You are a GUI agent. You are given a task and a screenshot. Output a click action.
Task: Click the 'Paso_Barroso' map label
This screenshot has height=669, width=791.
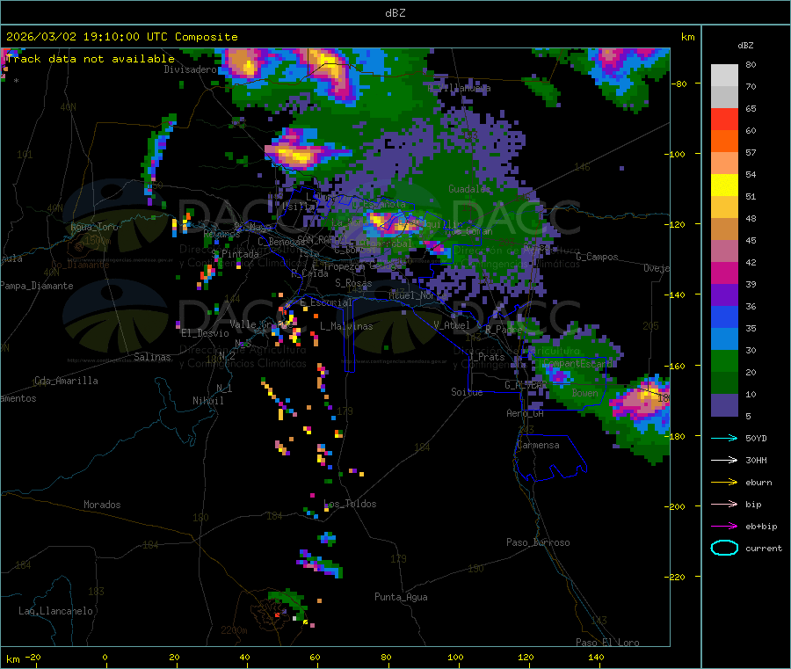click(538, 542)
